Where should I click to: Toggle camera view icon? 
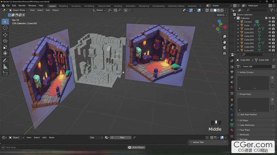click(224, 48)
